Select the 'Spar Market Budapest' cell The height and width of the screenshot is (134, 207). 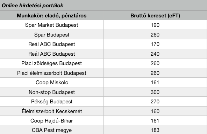tap(52, 25)
